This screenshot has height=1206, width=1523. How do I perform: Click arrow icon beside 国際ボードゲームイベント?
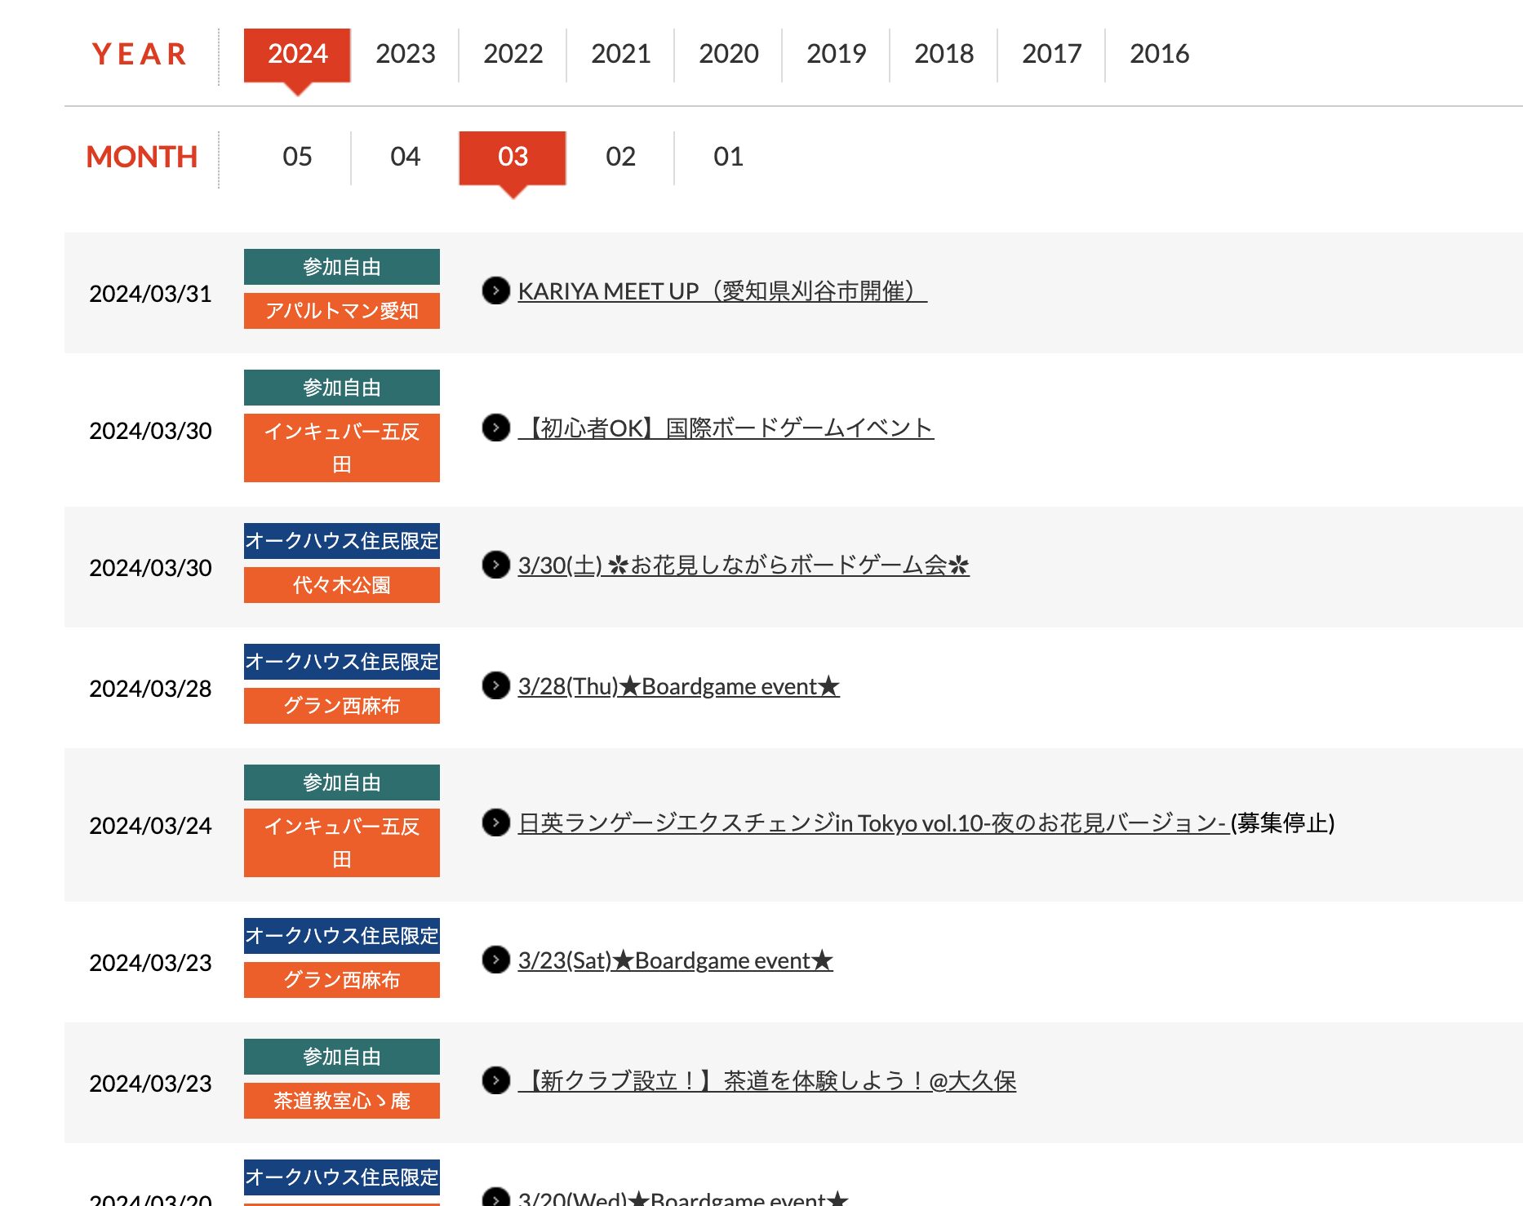[x=495, y=428]
